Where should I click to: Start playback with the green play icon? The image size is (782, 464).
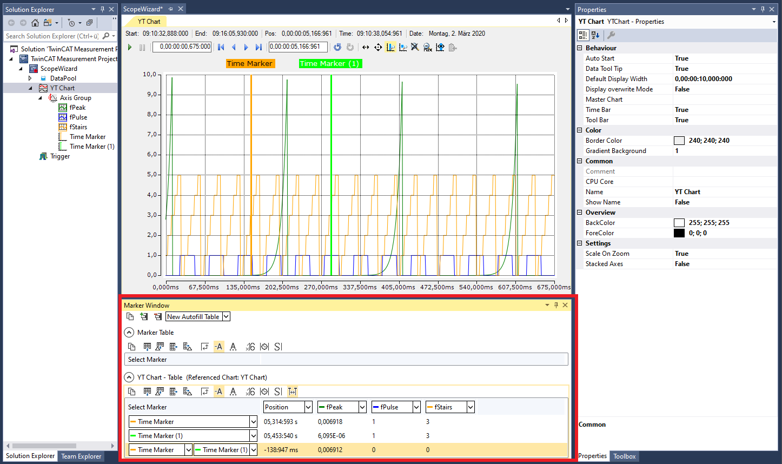[x=130, y=47]
